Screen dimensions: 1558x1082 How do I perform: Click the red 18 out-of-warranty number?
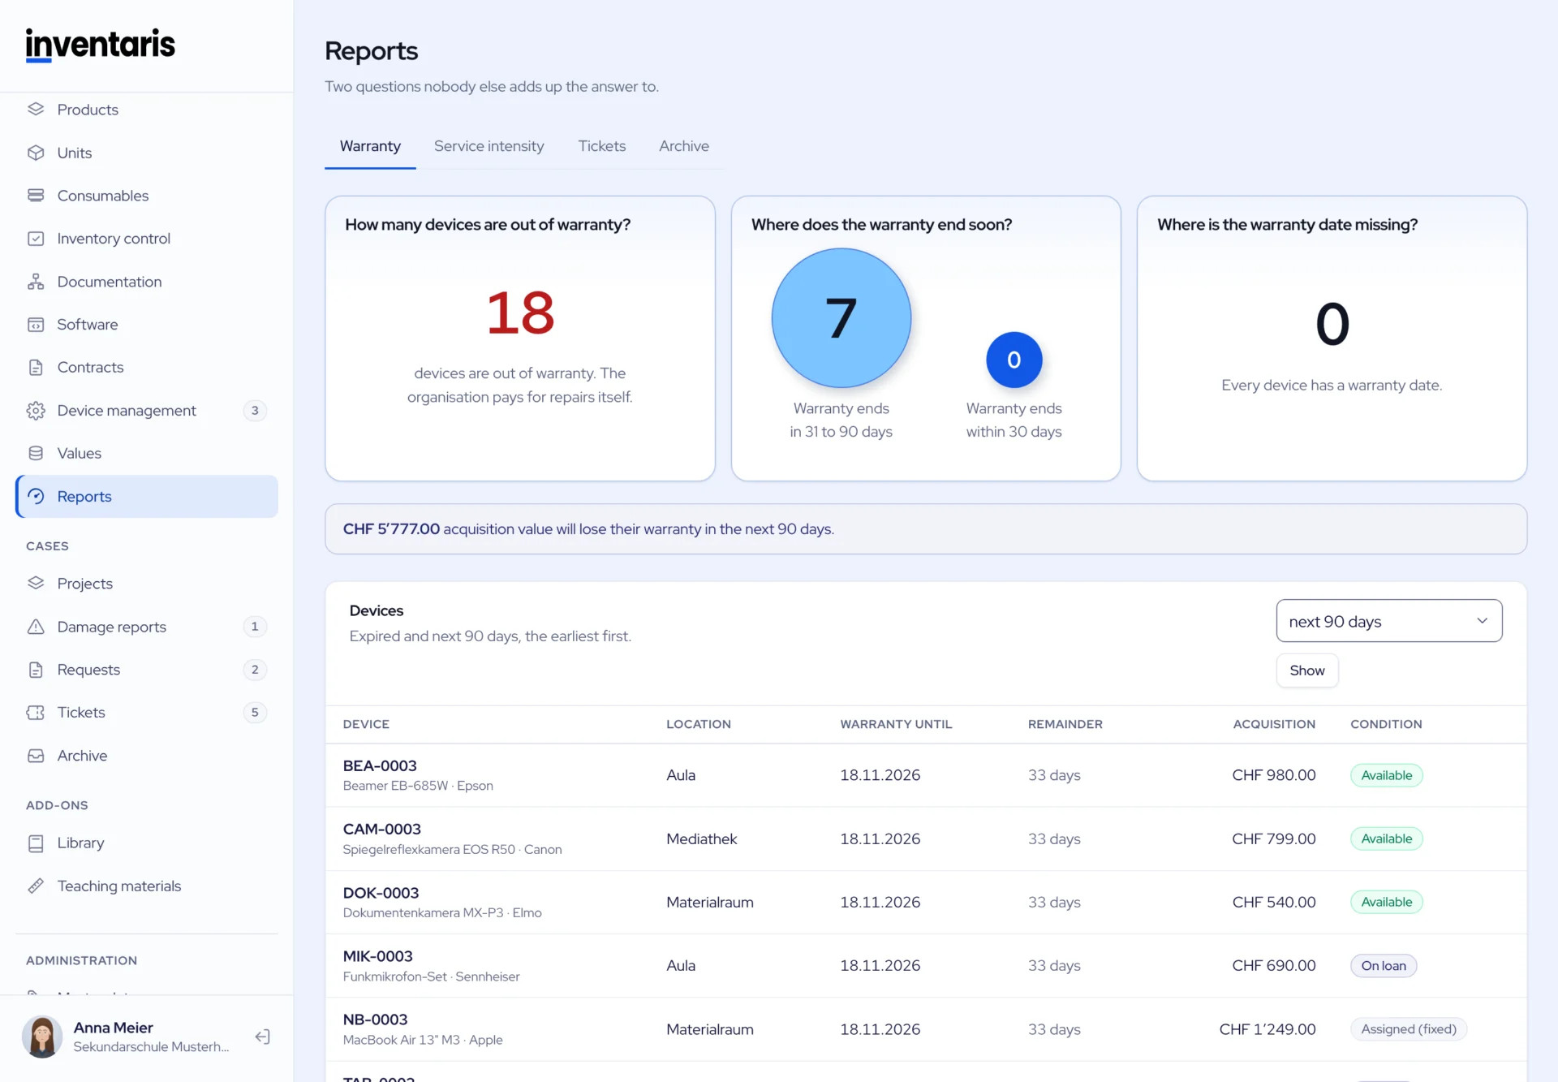[x=520, y=313]
